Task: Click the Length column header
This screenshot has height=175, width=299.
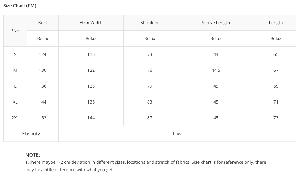Action: [x=276, y=23]
